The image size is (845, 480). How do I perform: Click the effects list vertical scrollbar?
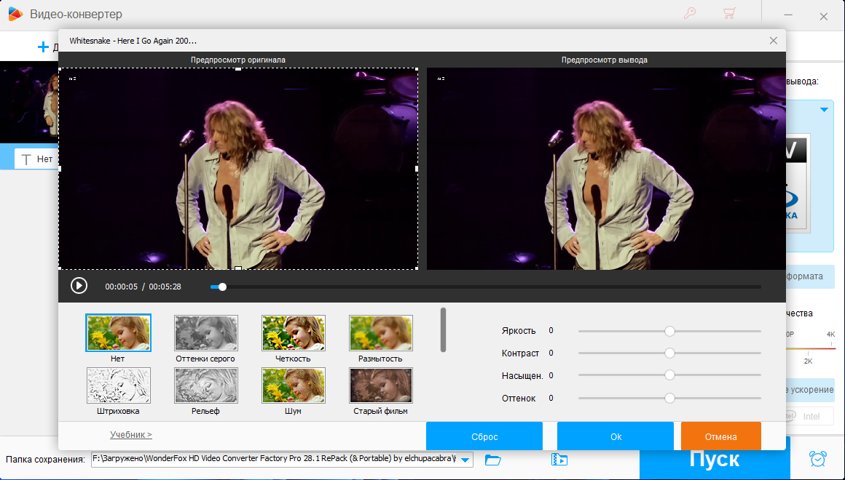(443, 329)
